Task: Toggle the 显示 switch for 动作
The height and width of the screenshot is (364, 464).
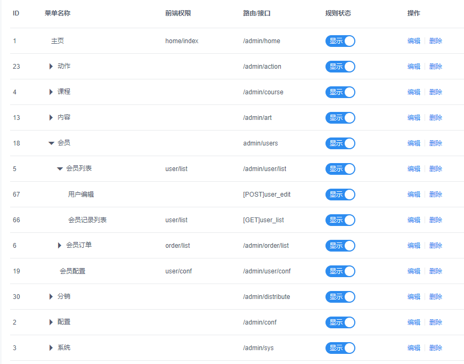Action: pyautogui.click(x=340, y=67)
